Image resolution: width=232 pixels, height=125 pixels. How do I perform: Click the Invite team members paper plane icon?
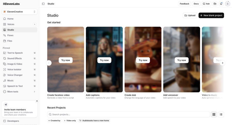pyautogui.click(x=6, y=105)
